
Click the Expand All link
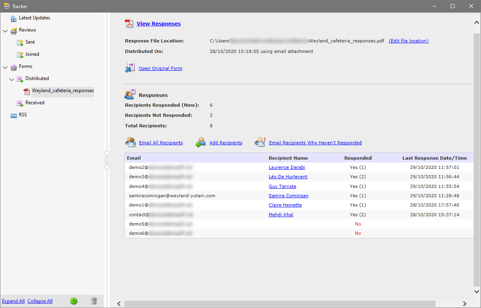[x=13, y=301]
